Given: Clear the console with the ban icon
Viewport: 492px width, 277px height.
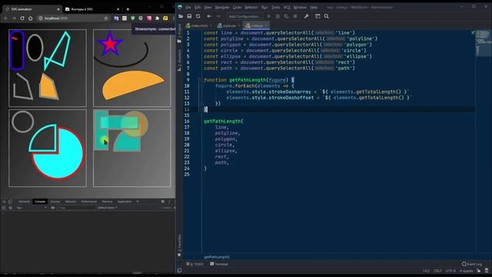Looking at the screenshot, I should (x=10, y=208).
